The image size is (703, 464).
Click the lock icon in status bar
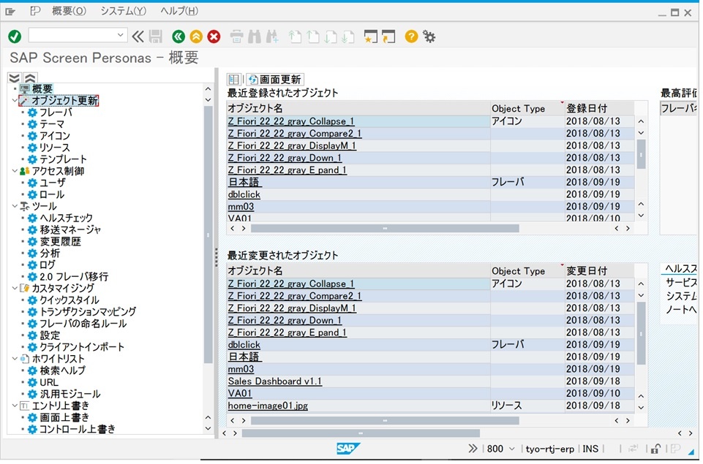coord(655,449)
